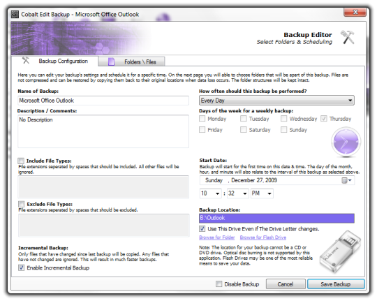Open the Every Day frequency dropdown
Viewport: 377px width, 301px height.
click(x=276, y=101)
